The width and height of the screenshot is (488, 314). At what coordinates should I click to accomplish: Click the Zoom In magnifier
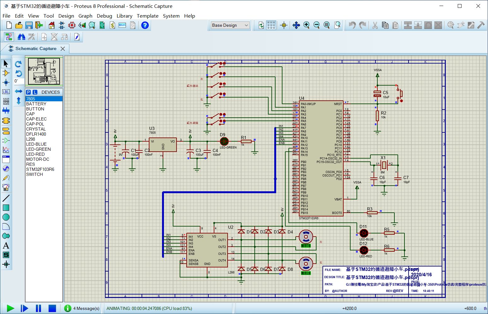pos(306,25)
